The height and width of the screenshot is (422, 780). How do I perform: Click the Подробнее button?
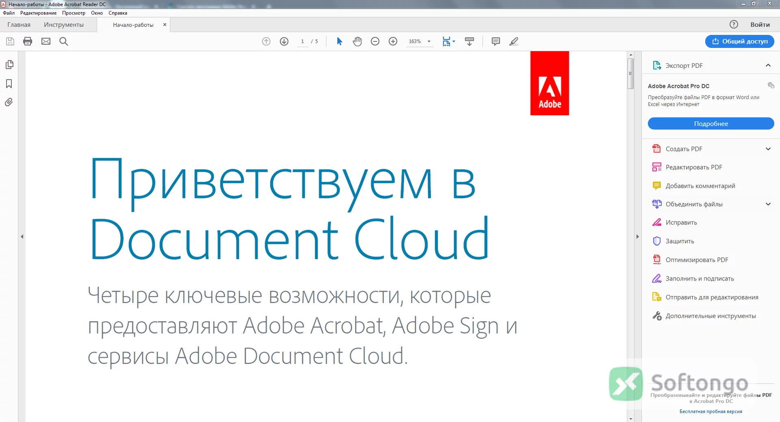711,124
